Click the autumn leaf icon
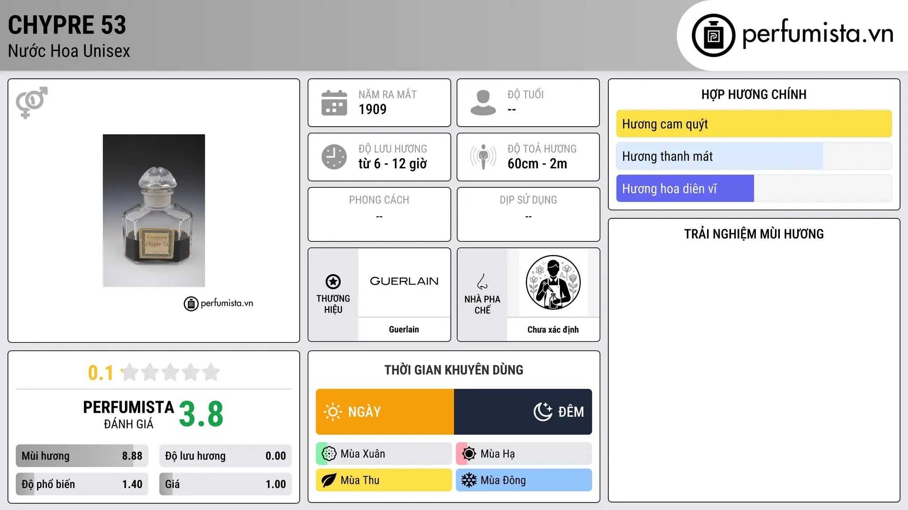Screen dimensions: 908x510 [x=329, y=480]
